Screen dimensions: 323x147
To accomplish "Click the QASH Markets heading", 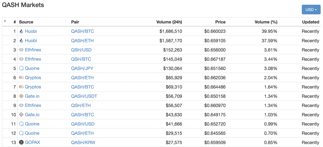I will 23,5.
